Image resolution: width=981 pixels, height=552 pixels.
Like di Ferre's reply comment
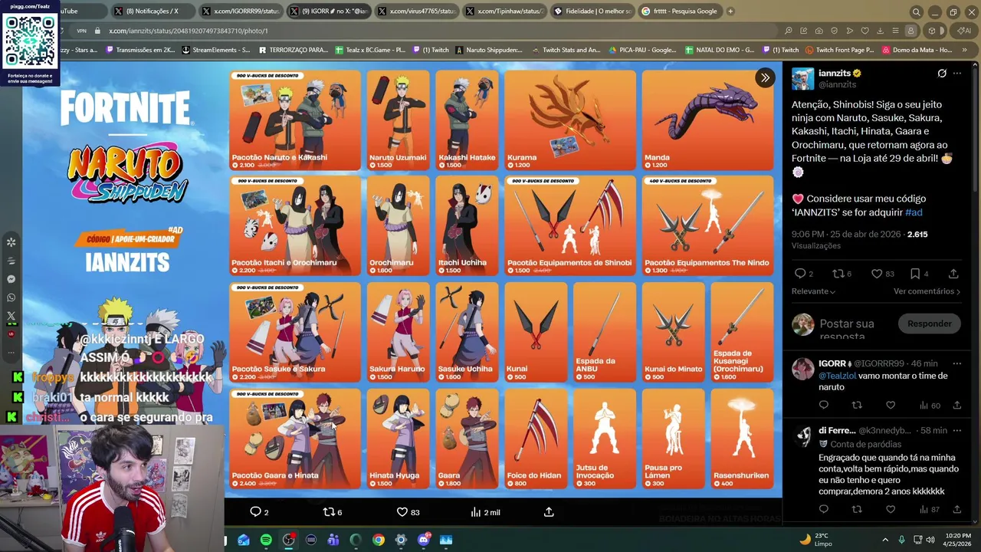pyautogui.click(x=891, y=509)
